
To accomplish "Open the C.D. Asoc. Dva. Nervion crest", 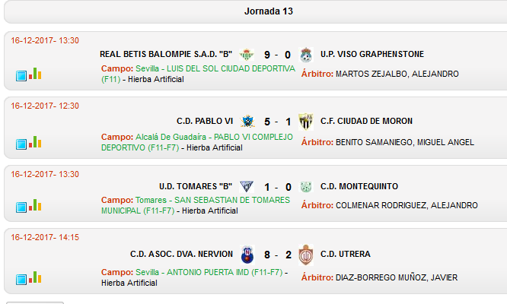I will click(247, 255).
